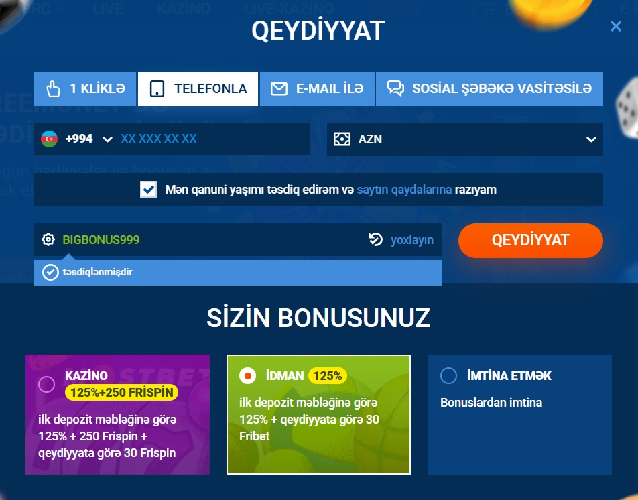Select the İMTİNA ETMƏK radio button
Screen dimensions: 638x500
point(449,375)
